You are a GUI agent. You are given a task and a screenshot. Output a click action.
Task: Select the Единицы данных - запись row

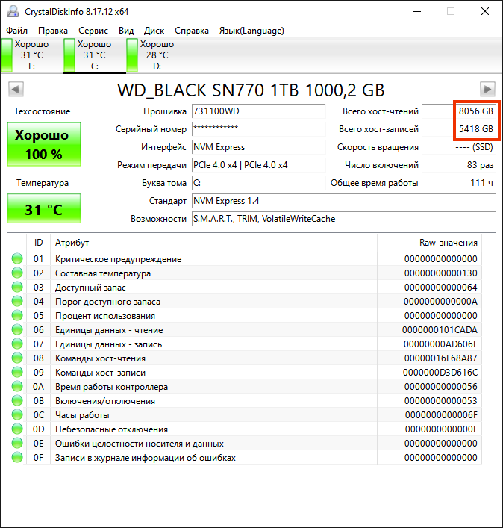click(x=245, y=344)
